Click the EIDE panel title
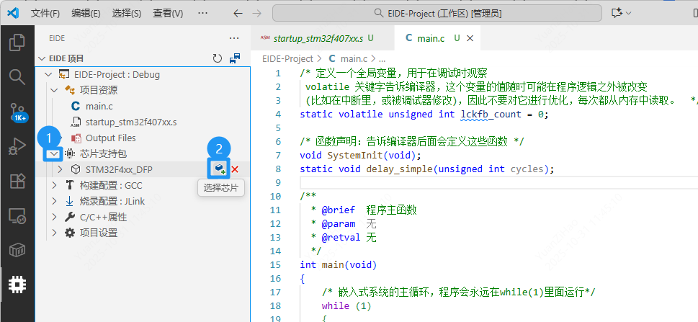The image size is (698, 322). (57, 38)
